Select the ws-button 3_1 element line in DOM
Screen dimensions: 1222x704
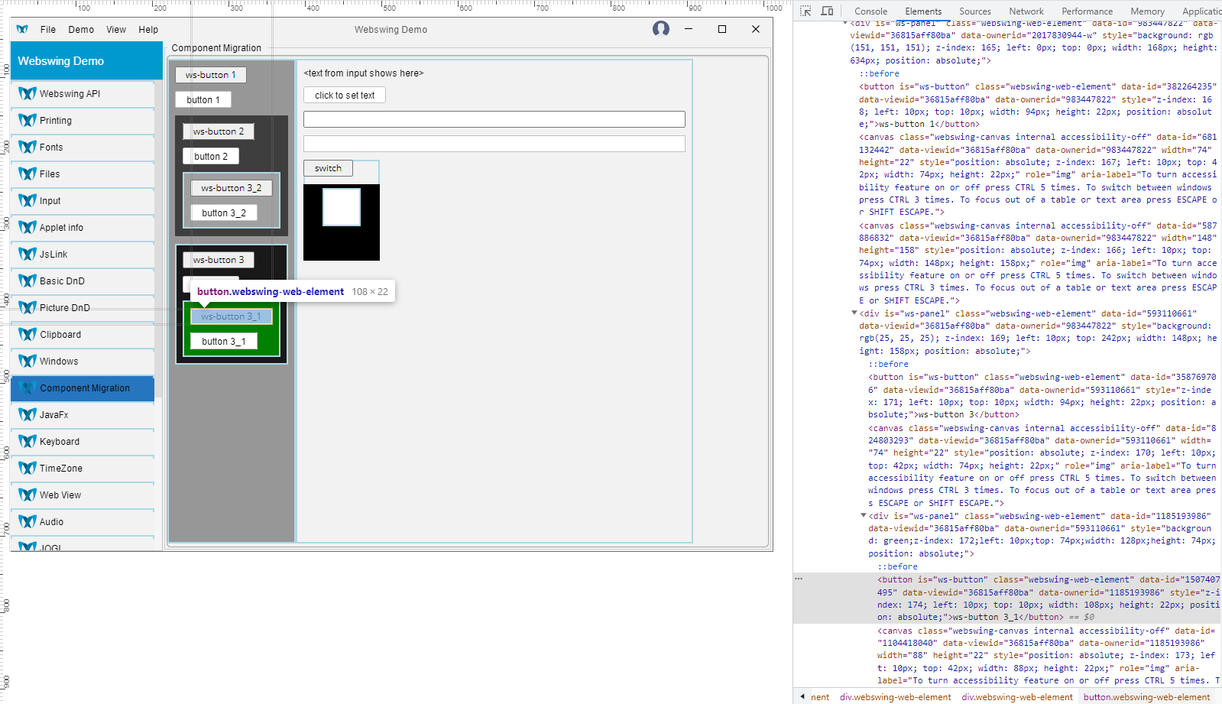click(x=1007, y=599)
